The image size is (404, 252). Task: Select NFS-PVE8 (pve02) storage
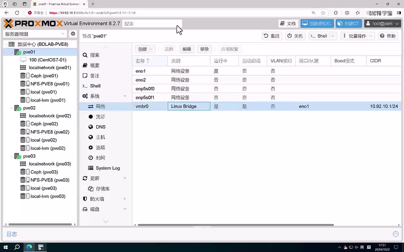50,132
